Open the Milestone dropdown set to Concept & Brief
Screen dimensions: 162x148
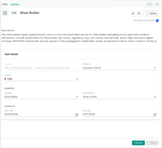(x=120, y=68)
